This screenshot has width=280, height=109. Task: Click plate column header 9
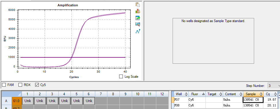click(x=125, y=94)
